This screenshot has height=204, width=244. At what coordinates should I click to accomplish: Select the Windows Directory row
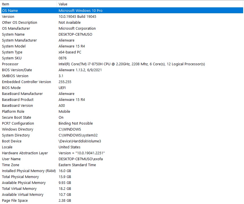point(122,129)
